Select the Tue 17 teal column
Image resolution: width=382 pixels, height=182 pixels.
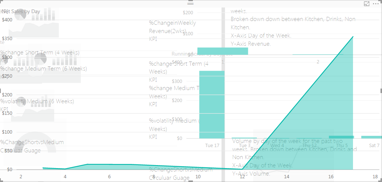coord(212,105)
